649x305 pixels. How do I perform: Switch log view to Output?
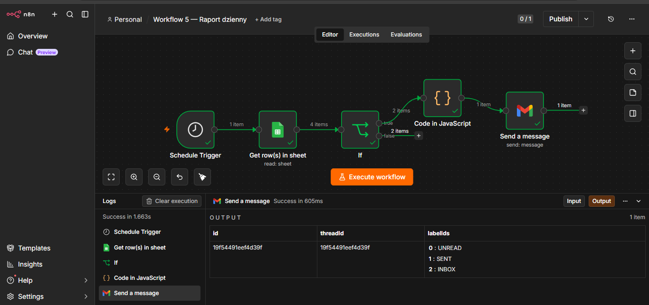pyautogui.click(x=601, y=201)
